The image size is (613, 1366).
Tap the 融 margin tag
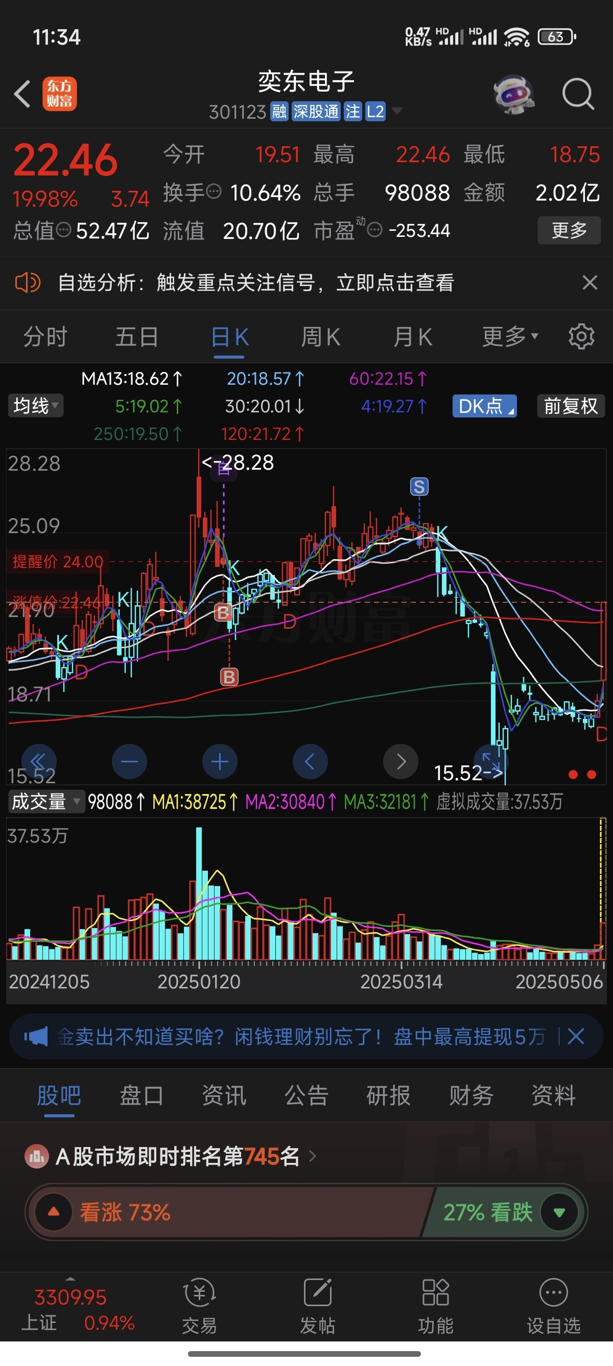(279, 112)
